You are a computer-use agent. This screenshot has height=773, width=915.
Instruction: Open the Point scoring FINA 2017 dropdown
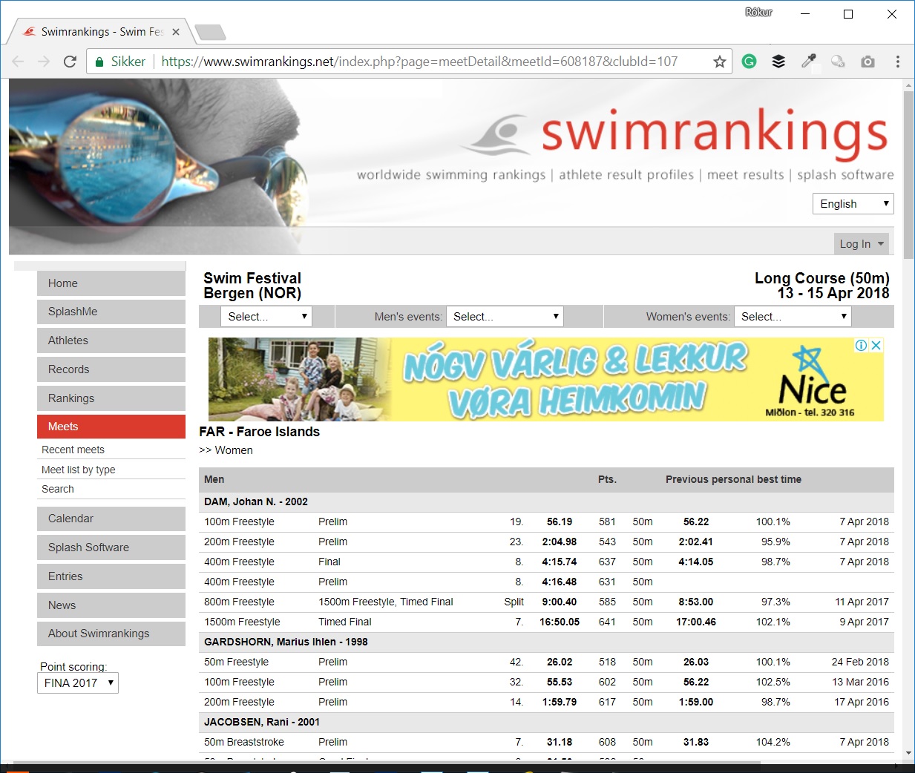(x=78, y=683)
